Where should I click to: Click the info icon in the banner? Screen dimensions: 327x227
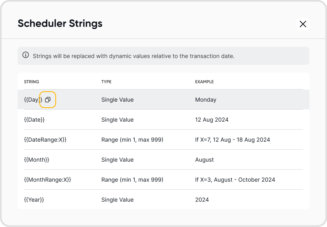click(26, 55)
